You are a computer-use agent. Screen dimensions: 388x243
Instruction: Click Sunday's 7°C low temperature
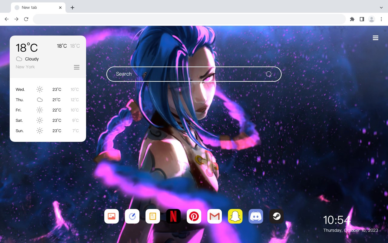point(75,131)
